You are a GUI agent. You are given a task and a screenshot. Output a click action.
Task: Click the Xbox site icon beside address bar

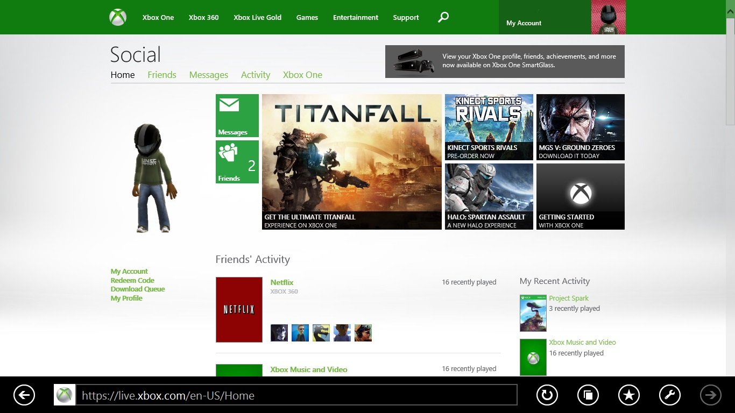65,395
